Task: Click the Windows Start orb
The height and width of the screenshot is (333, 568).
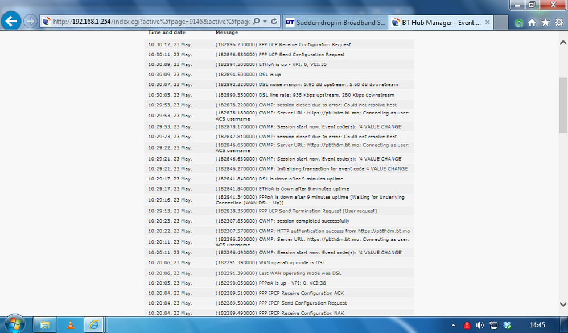Action: tap(15, 323)
